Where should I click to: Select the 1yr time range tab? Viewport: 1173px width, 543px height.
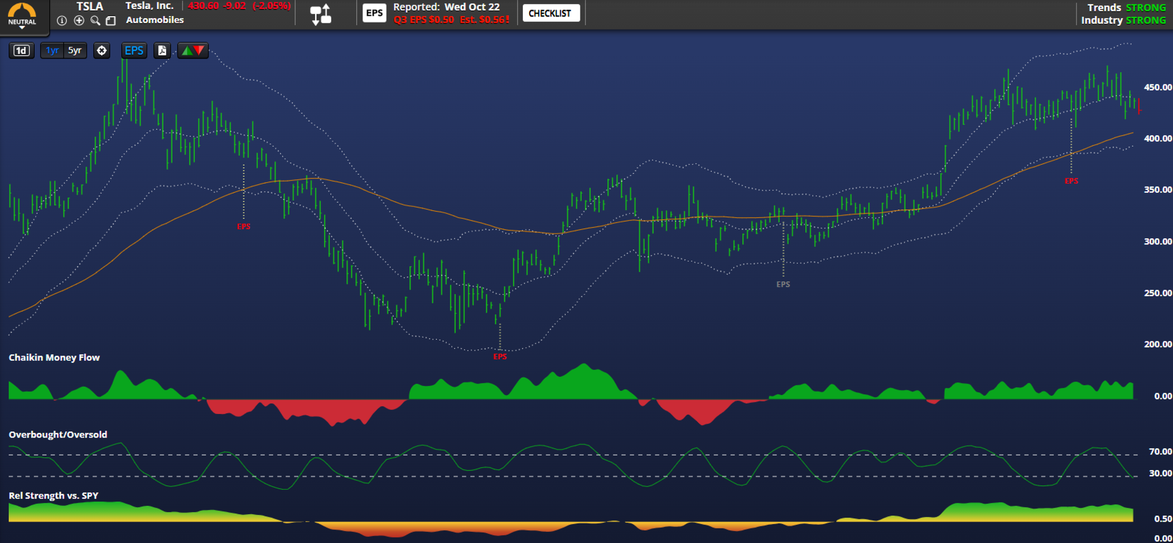coord(53,51)
